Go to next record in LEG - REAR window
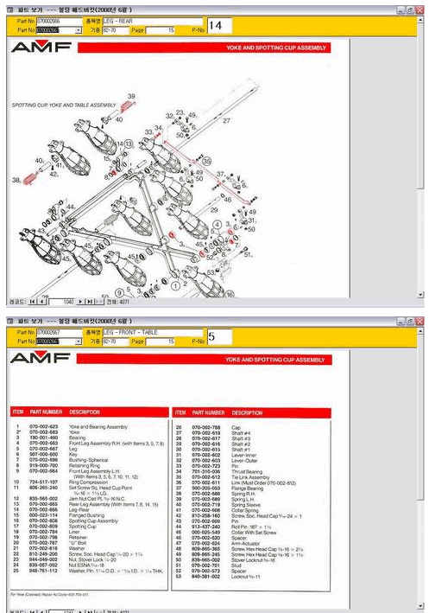Image resolution: width=435 pixels, height=613 pixels. 80,302
